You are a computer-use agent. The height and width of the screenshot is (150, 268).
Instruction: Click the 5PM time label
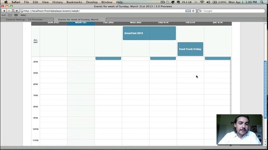tap(36, 73)
